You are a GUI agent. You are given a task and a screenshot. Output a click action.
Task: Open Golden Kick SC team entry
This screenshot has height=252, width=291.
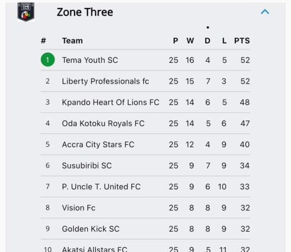pos(90,229)
